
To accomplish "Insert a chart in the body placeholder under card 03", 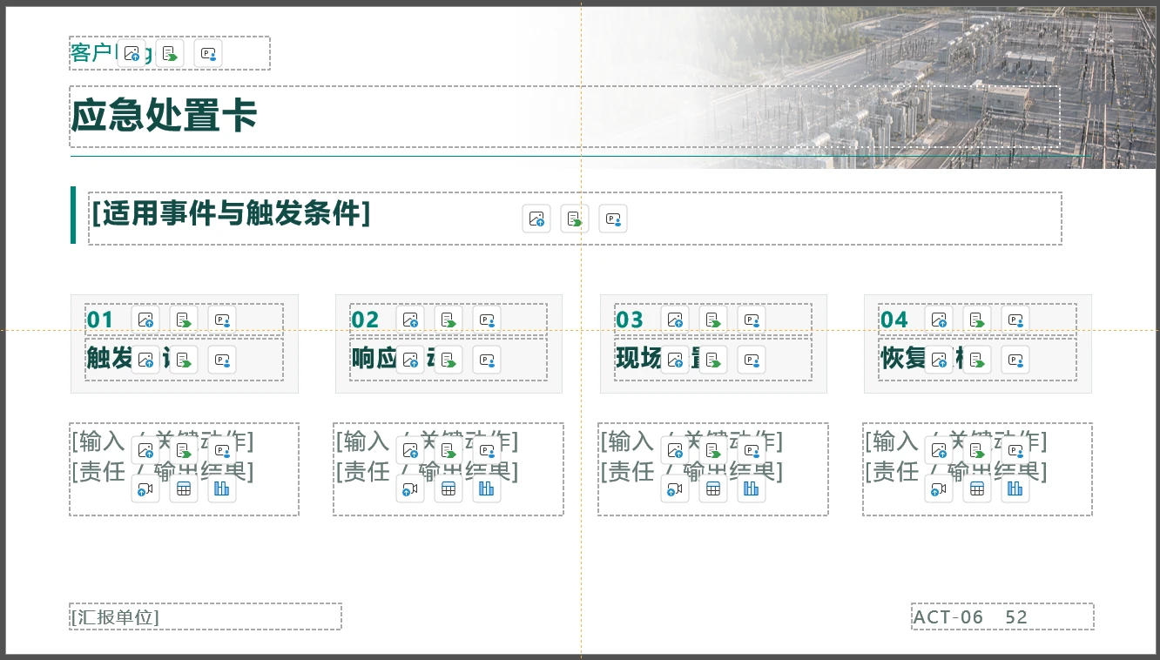I will tap(752, 488).
